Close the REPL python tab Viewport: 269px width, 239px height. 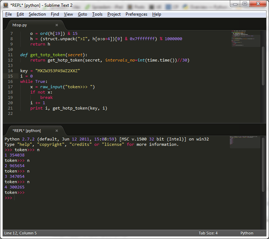57,131
